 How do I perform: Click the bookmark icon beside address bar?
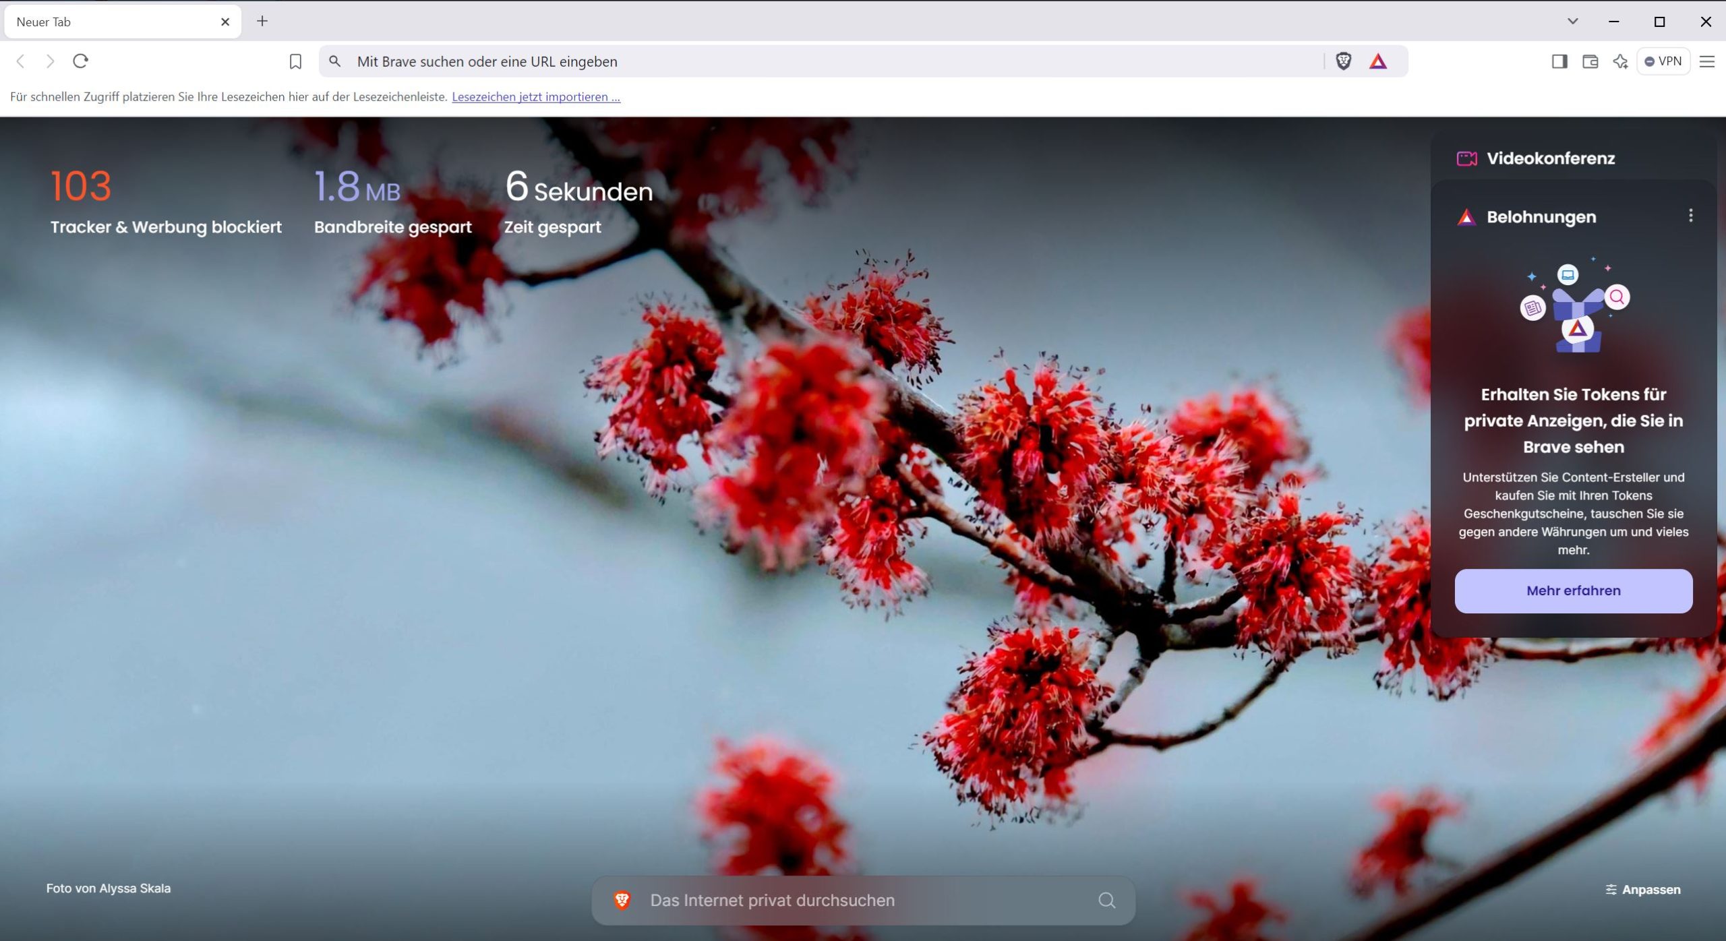pos(295,61)
